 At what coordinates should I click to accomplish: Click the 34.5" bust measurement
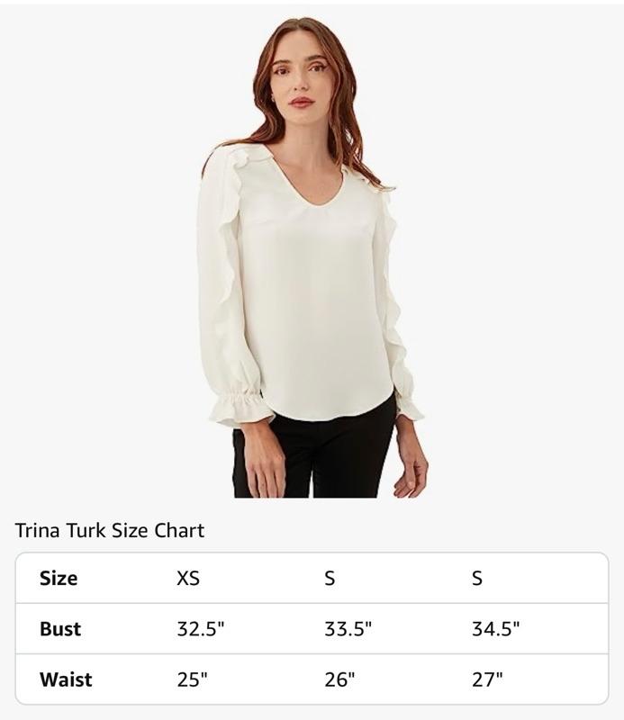click(x=495, y=628)
